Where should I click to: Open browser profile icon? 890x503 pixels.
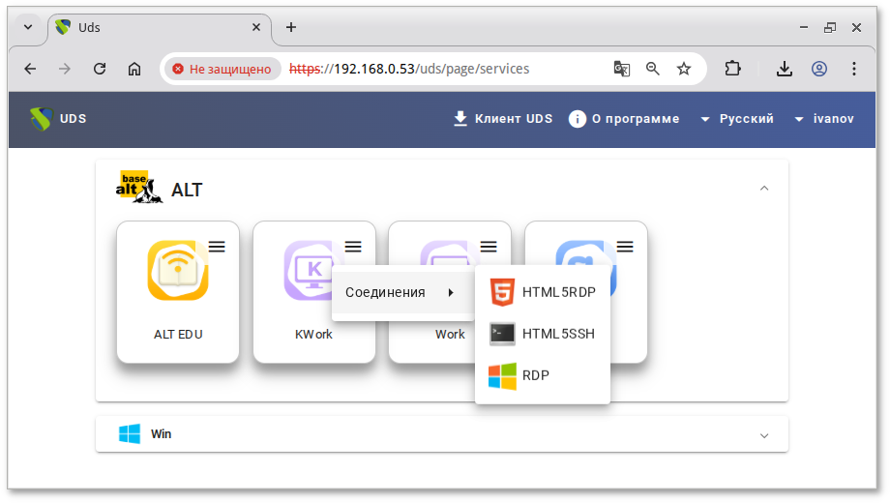click(x=819, y=69)
